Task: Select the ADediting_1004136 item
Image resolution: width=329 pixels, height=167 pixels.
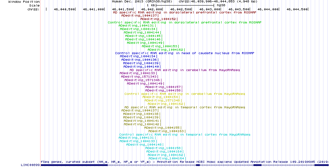Action: coord(140,60)
